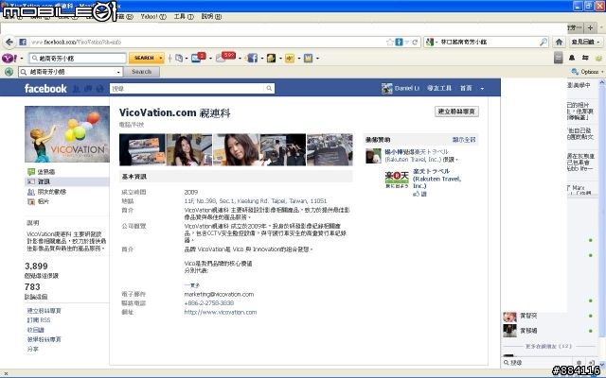This screenshot has height=378, width=606.
Task: Open the 工具(T) menu
Action: (184, 17)
